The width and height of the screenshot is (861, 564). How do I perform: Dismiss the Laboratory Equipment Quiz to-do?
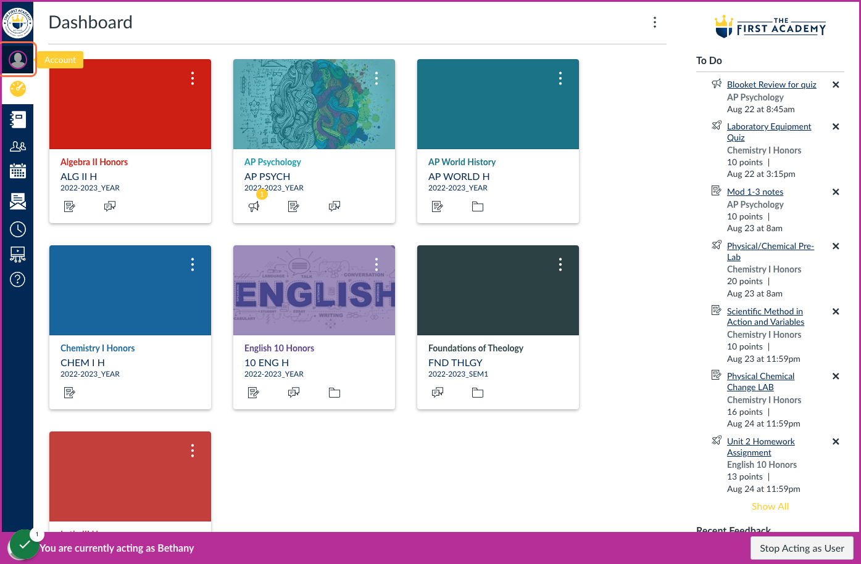click(x=836, y=127)
